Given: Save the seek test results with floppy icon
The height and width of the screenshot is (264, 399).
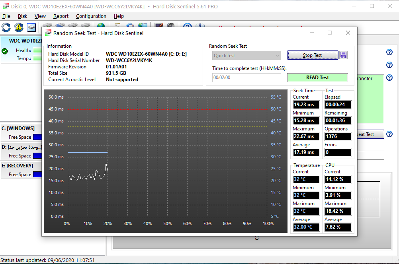Looking at the screenshot, I should pyautogui.click(x=343, y=55).
